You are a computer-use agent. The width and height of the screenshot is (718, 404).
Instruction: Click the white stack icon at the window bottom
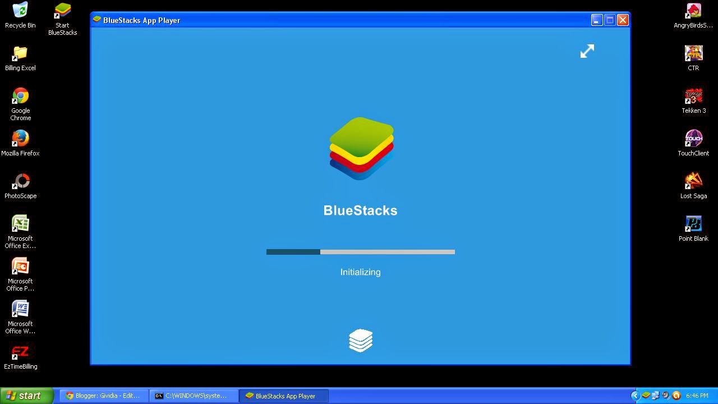(x=360, y=341)
